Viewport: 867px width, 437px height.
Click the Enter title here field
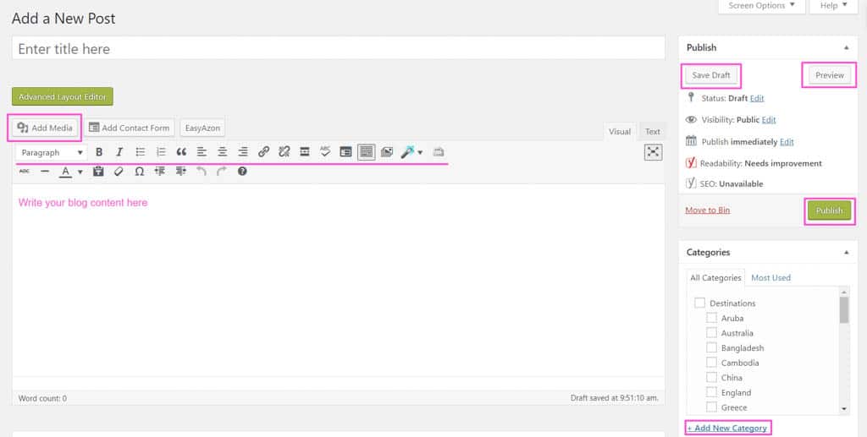point(339,48)
